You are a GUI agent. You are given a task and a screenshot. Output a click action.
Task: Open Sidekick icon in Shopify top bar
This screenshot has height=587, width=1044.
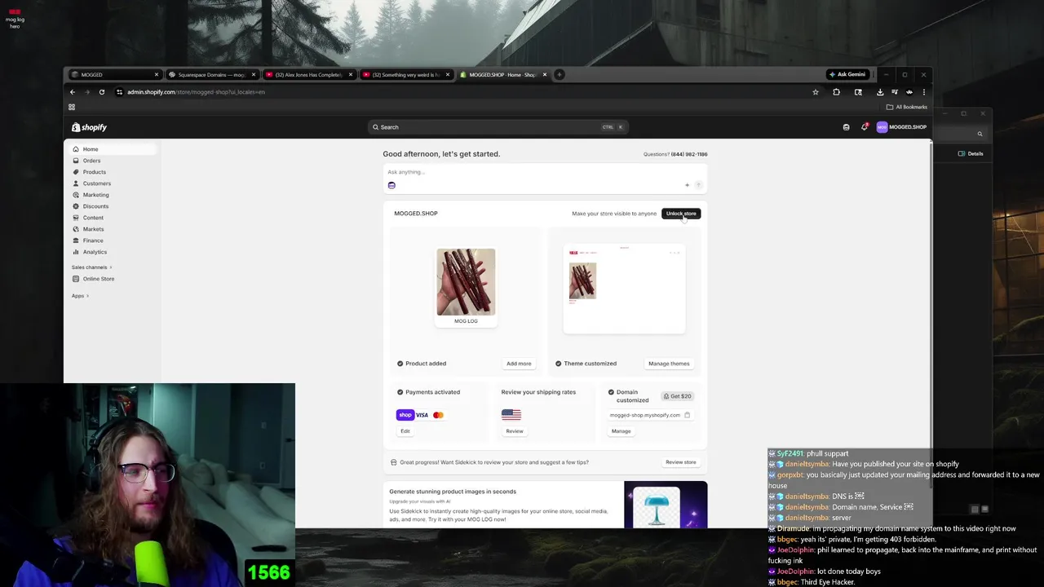(846, 127)
